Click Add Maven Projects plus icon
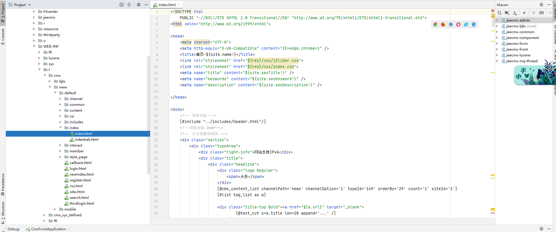This screenshot has width=556, height=232. coord(524,13)
